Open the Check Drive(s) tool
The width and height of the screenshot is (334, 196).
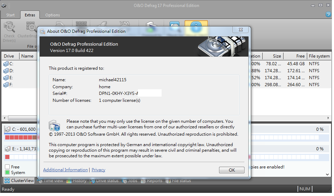[9, 32]
